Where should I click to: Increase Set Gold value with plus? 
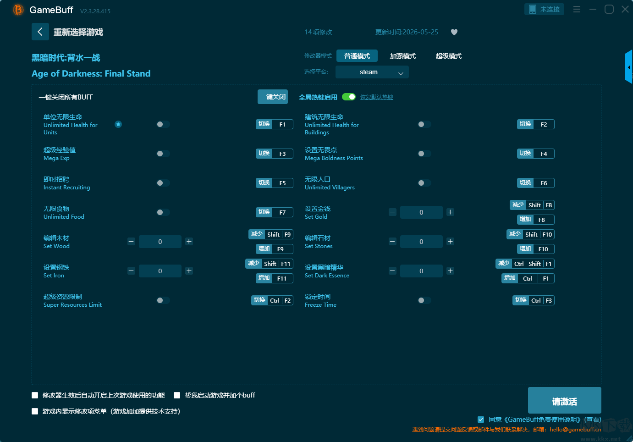[x=450, y=212]
